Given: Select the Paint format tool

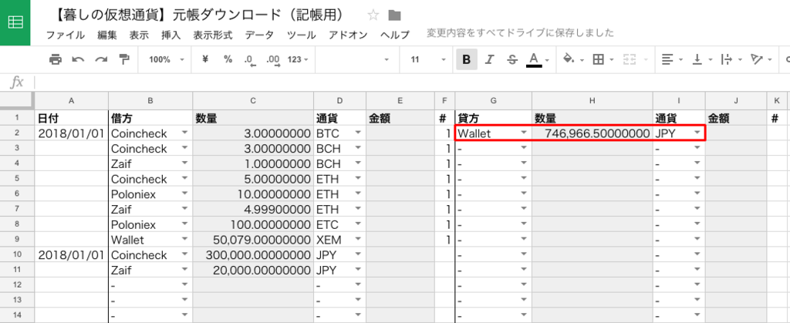Looking at the screenshot, I should tap(124, 59).
